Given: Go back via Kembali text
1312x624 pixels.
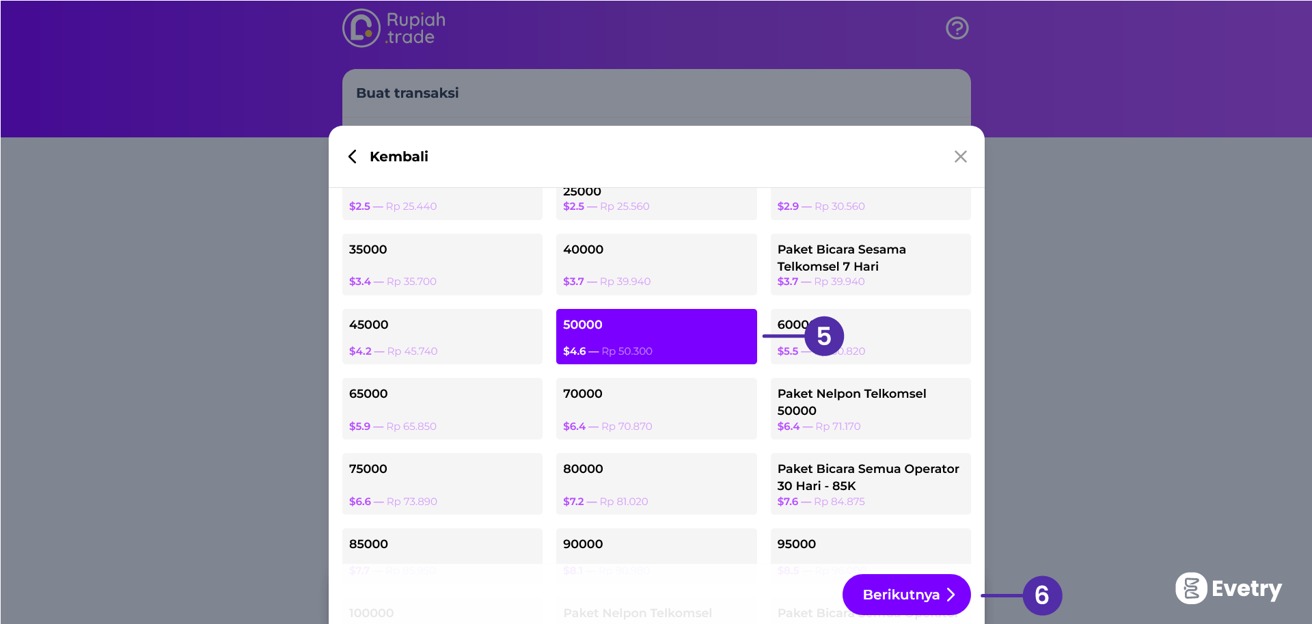Looking at the screenshot, I should click(398, 157).
